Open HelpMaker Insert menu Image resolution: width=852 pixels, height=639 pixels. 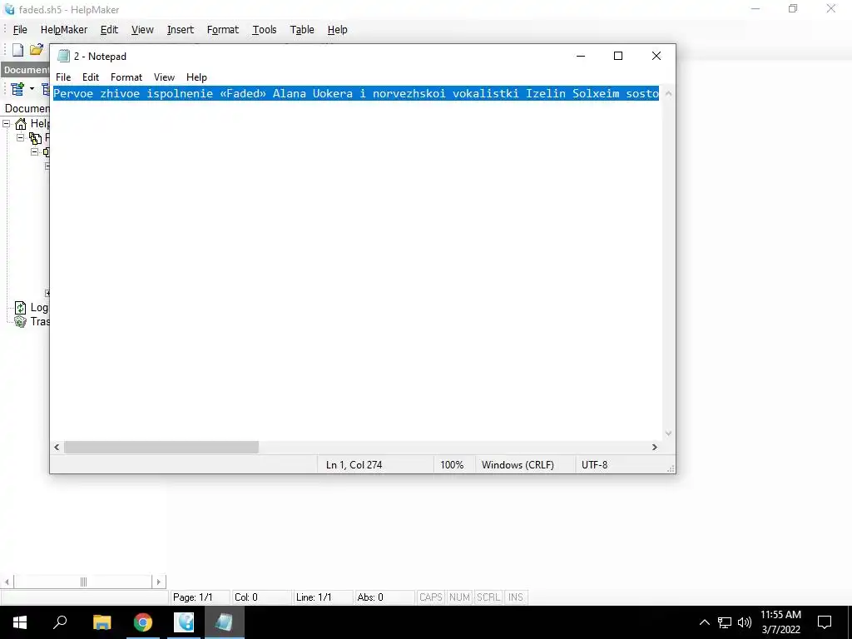[181, 30]
